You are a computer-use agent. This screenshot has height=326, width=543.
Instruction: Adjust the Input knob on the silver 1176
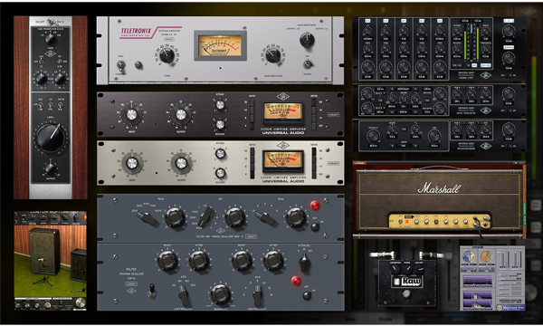click(131, 163)
